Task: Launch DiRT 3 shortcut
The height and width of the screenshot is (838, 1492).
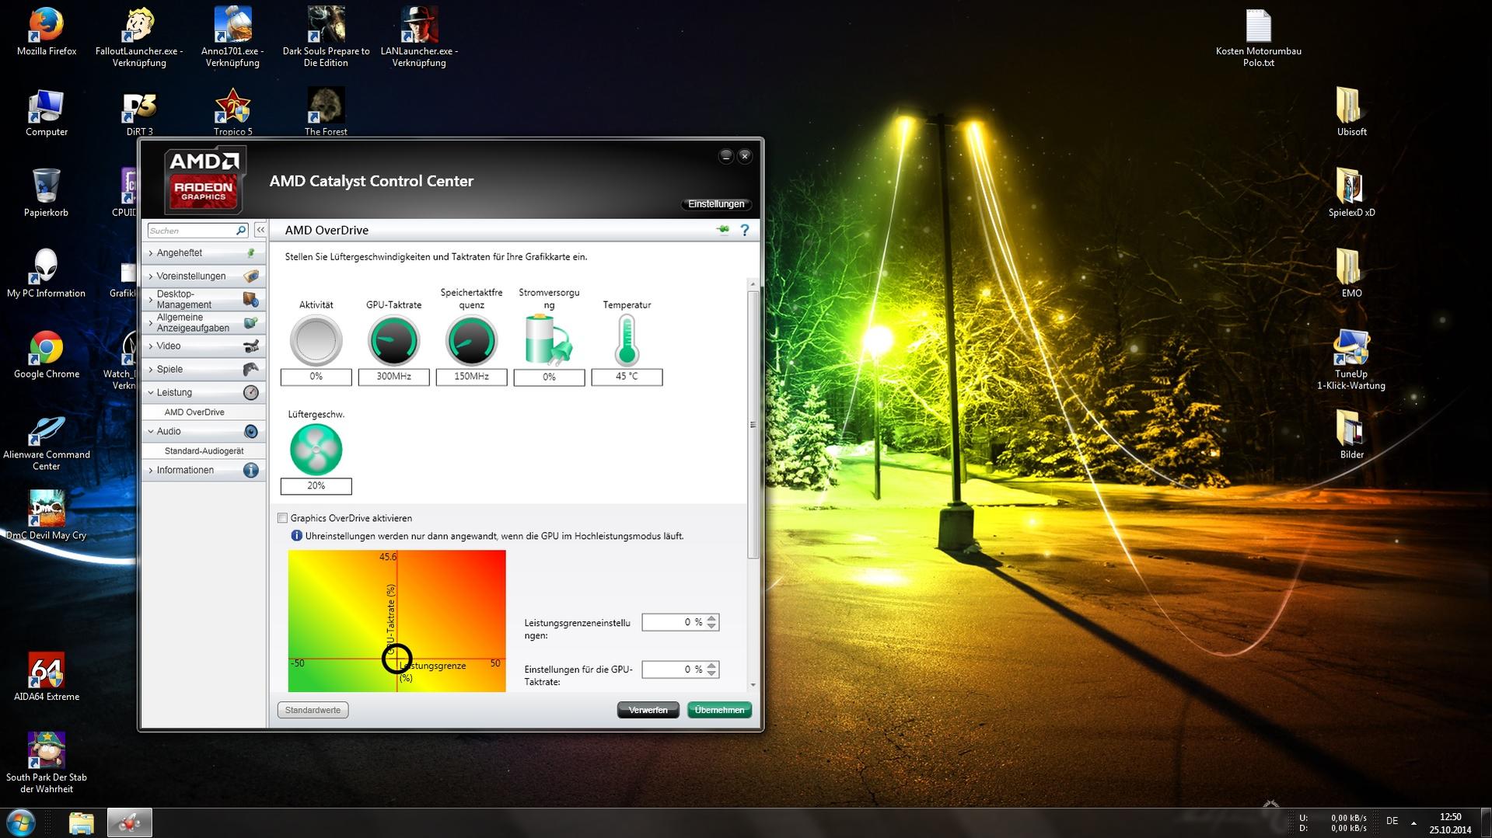Action: coord(139,113)
